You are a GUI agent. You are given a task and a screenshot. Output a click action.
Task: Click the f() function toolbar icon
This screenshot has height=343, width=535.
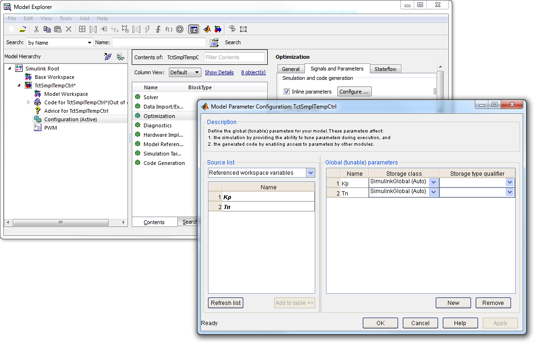coord(169,29)
